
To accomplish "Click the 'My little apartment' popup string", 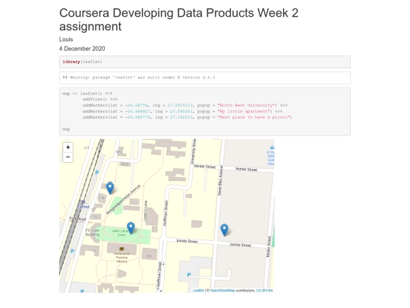I will tap(243, 111).
